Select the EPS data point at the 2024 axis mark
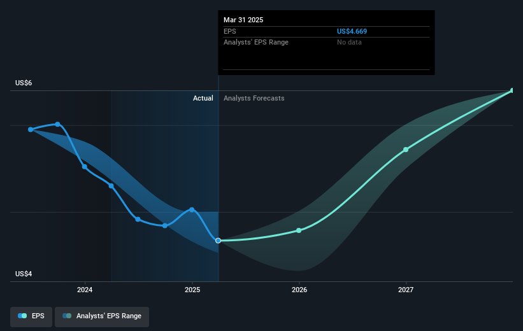 point(85,167)
